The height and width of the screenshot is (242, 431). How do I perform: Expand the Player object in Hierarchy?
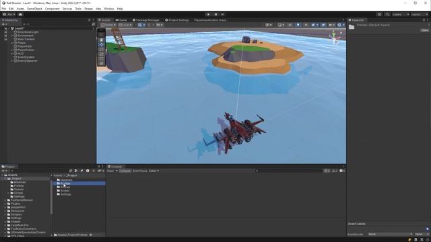tap(12, 43)
